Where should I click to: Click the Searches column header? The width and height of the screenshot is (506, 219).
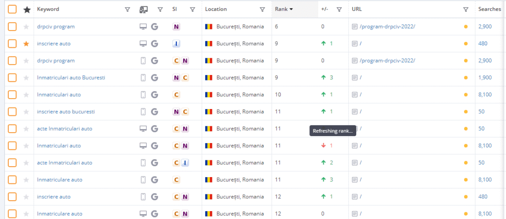[490, 9]
